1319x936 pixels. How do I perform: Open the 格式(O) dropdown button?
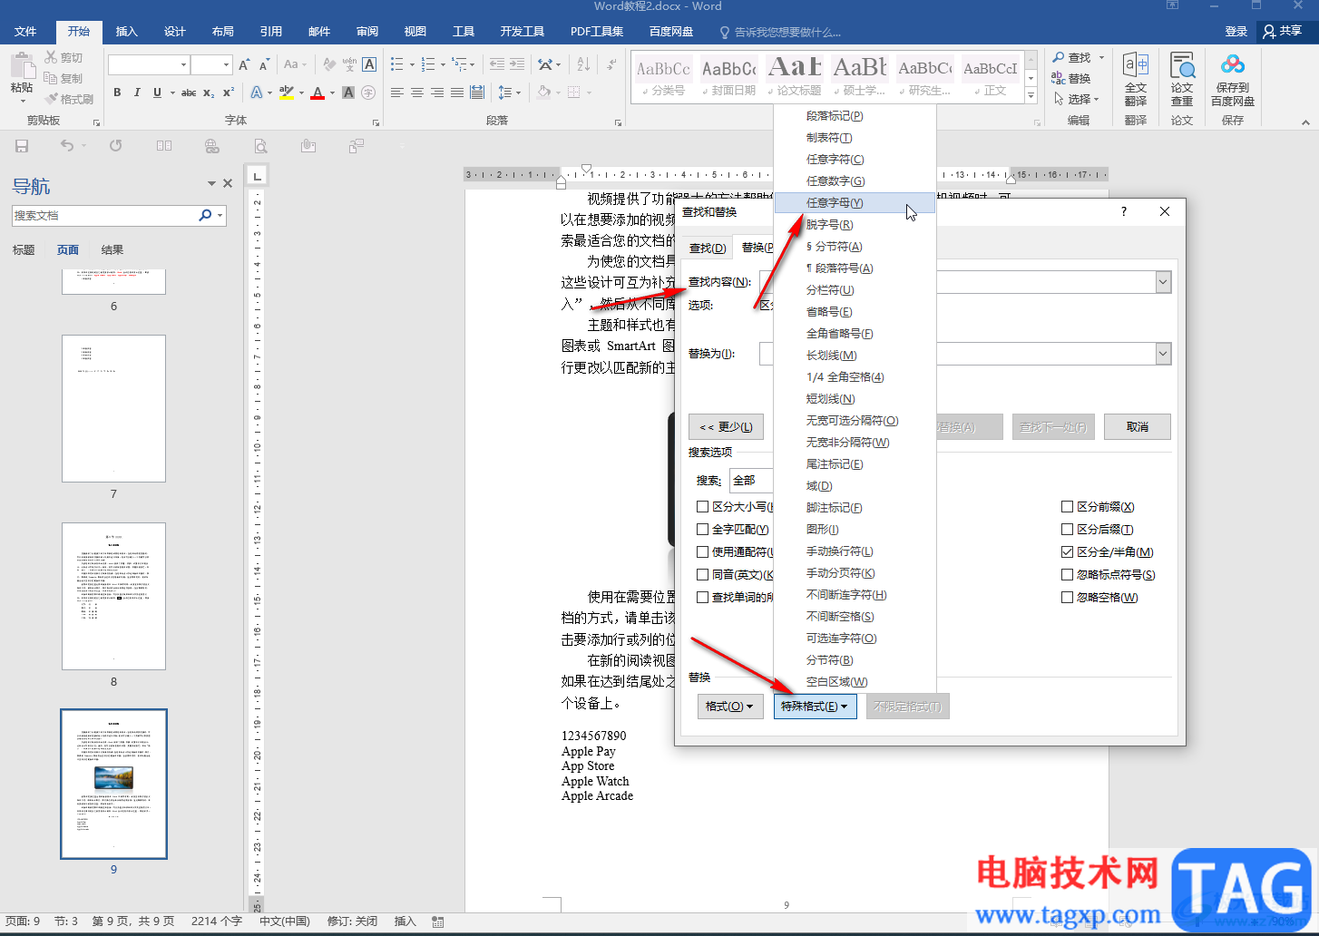730,707
